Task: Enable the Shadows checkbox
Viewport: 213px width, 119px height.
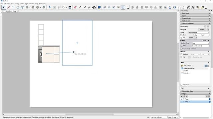Action: pyautogui.click(x=181, y=54)
